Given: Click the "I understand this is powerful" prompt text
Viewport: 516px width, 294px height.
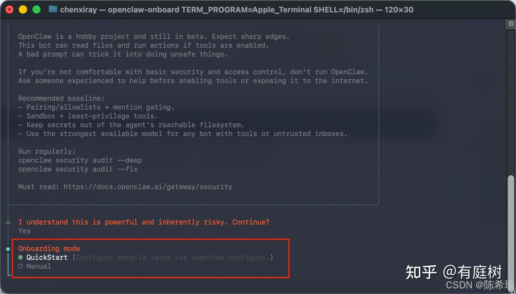Looking at the screenshot, I should pos(144,222).
